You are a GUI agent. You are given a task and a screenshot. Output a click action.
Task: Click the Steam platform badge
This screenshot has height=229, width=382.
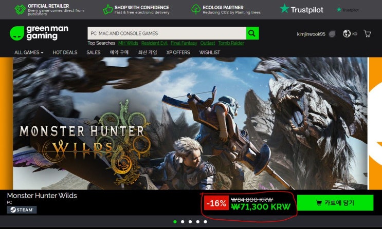click(22, 210)
